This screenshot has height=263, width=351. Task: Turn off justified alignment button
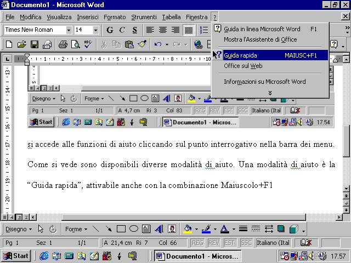pos(189,30)
